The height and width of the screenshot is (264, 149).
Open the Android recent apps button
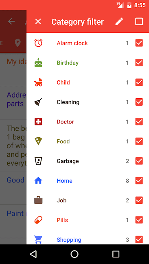click(x=116, y=254)
